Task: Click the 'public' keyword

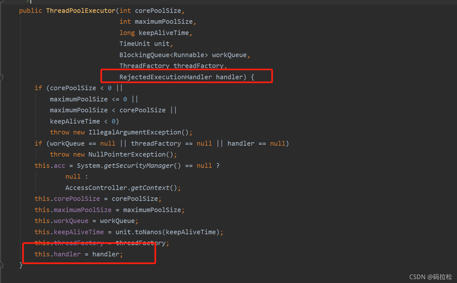Action: click(x=31, y=11)
